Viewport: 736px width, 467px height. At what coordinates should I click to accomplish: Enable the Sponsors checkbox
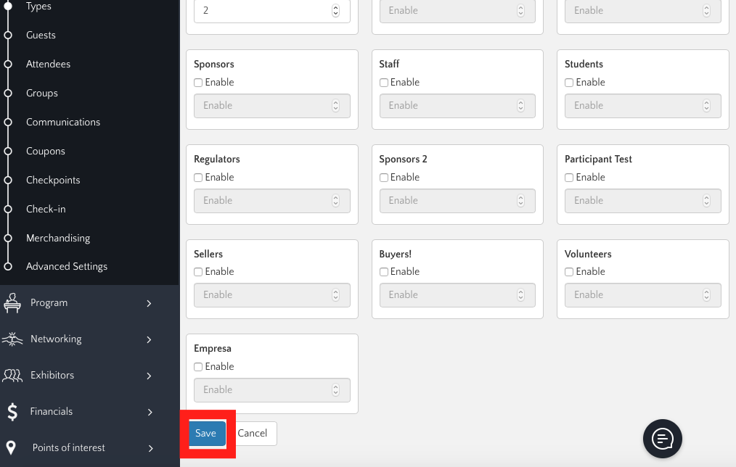198,83
